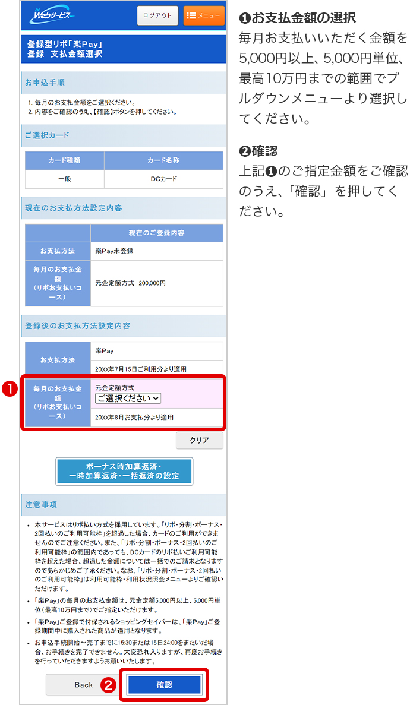Screen dimensions: 410x705
Task: Click red marker 1 beside payment amount row
Action: click(x=8, y=388)
